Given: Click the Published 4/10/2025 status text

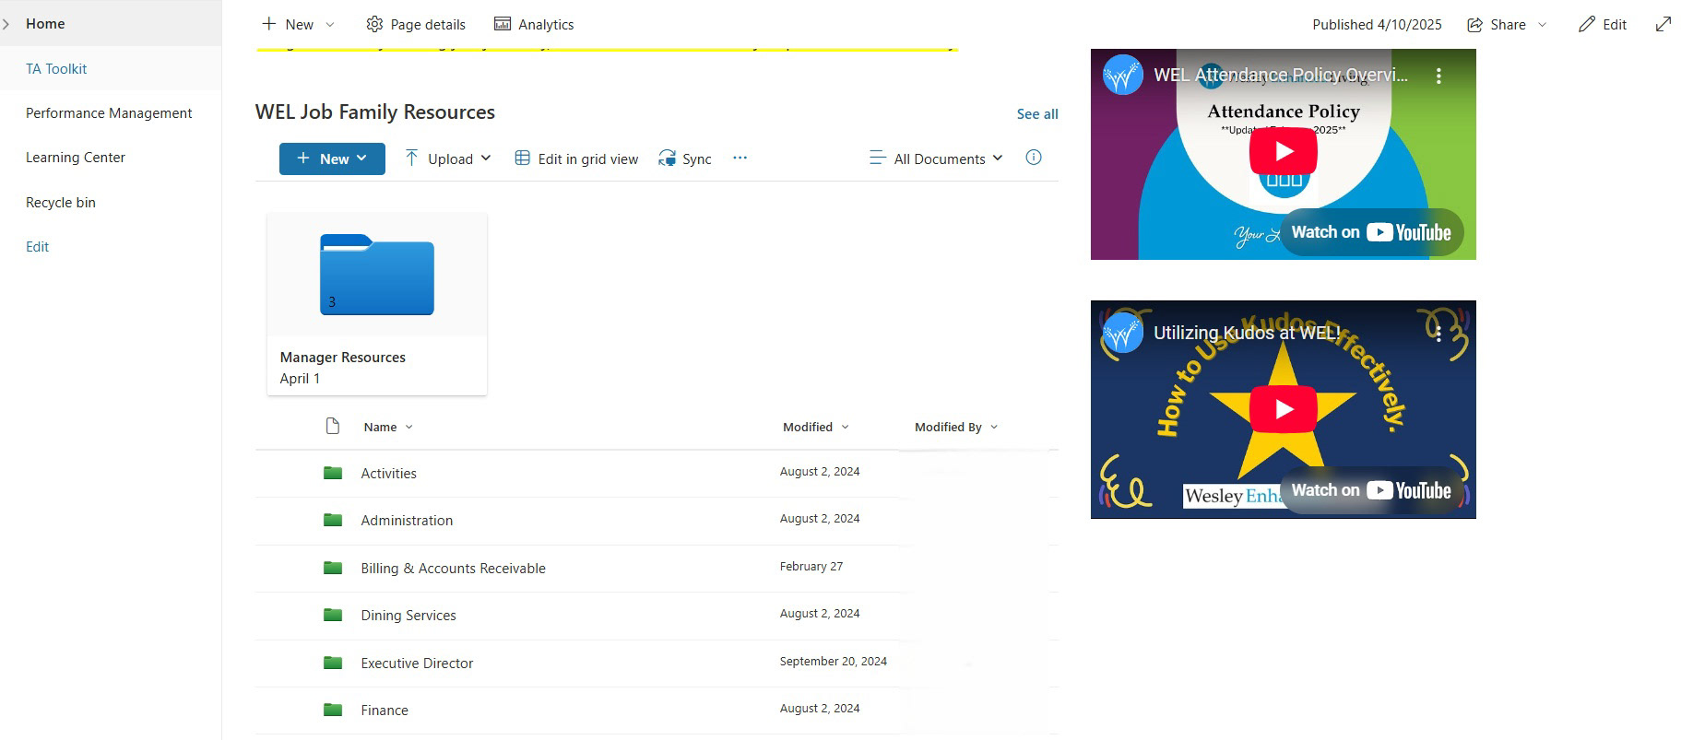Looking at the screenshot, I should click(x=1377, y=25).
